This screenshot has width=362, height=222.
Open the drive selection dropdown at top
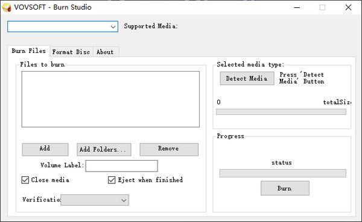tap(63, 26)
